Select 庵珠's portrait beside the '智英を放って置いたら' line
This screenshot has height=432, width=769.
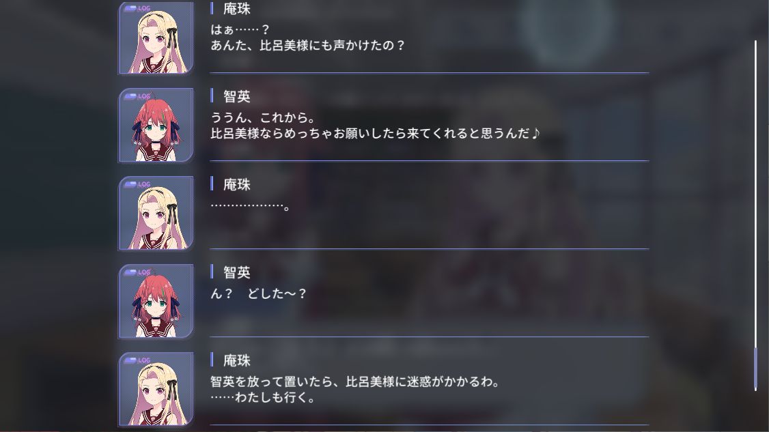tap(156, 389)
